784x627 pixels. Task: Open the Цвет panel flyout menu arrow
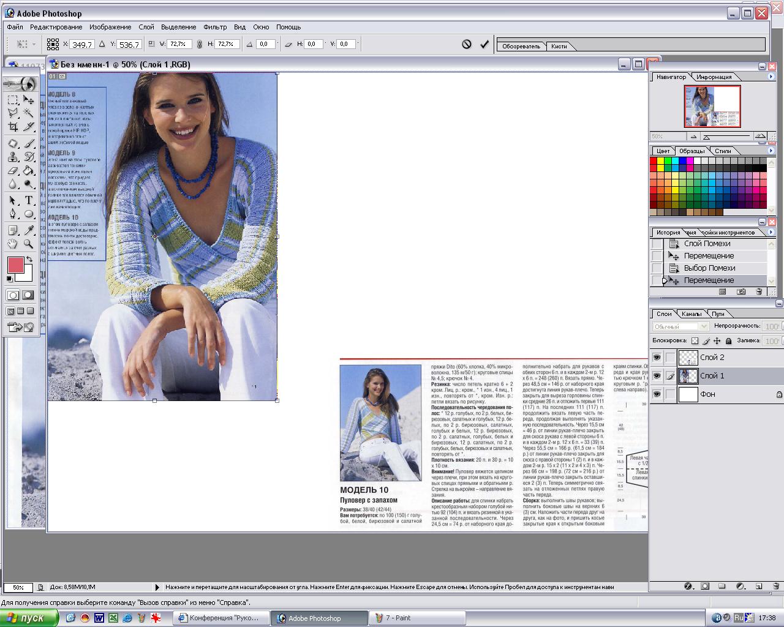click(x=771, y=151)
